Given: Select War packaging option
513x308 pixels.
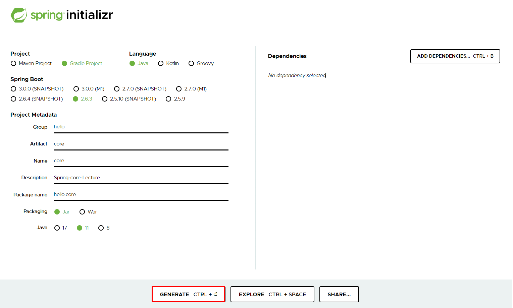Looking at the screenshot, I should tap(88, 212).
